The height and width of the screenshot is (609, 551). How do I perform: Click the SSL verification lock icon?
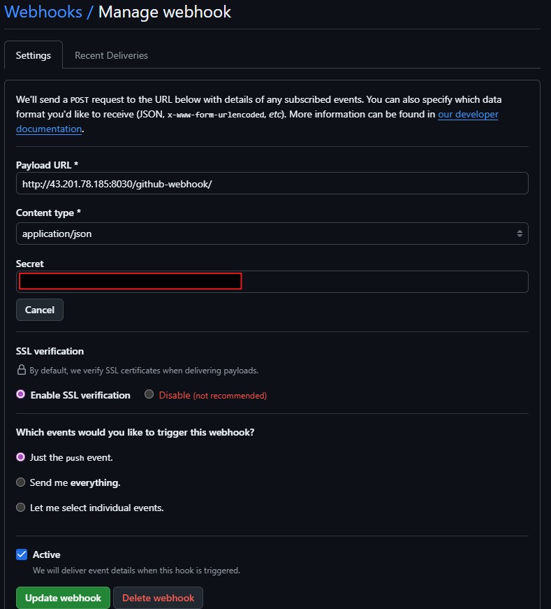point(22,370)
